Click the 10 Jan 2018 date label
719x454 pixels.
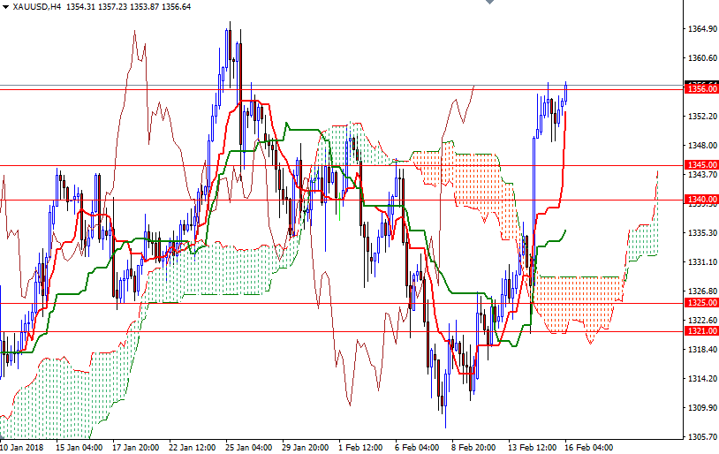point(21,448)
